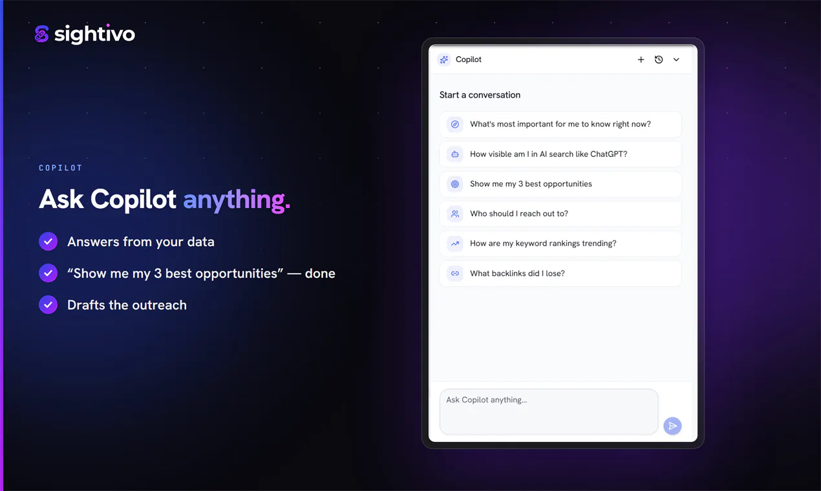Collapse the Copilot panel with chevron
The width and height of the screenshot is (821, 491).
coord(676,59)
